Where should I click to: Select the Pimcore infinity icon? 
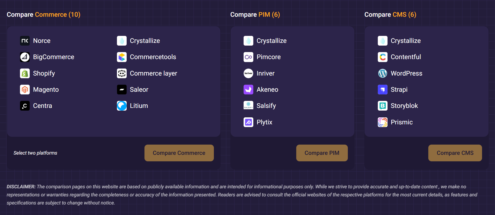coord(248,57)
